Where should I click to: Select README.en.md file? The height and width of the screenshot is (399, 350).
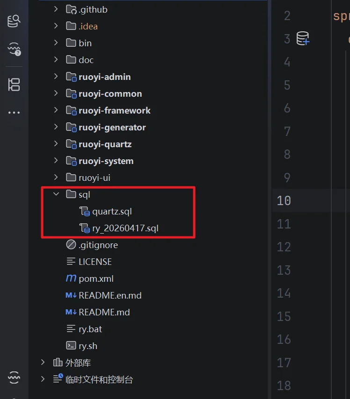110,295
